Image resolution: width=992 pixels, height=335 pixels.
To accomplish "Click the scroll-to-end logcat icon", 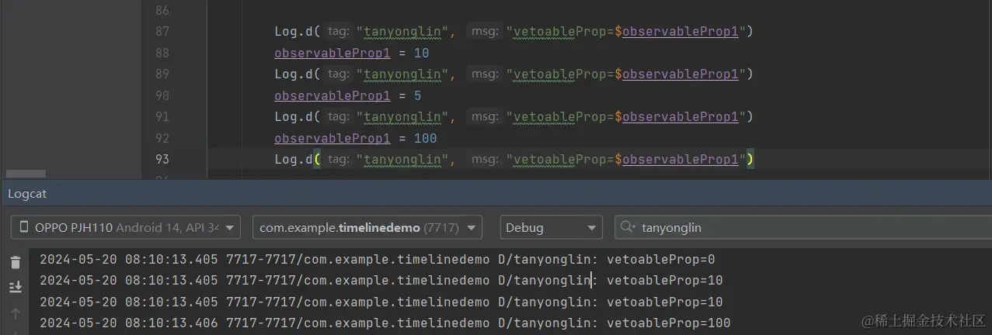I will (x=16, y=288).
